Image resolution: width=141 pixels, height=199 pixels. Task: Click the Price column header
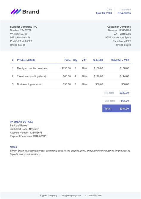[x=68, y=60]
